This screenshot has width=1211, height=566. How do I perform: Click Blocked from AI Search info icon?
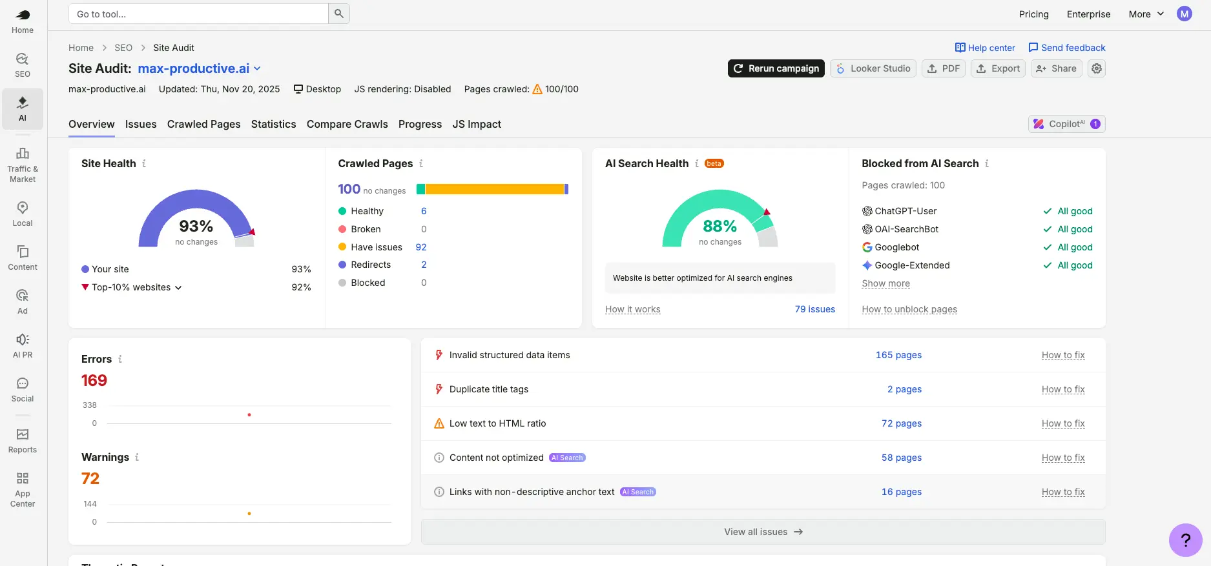[x=987, y=164]
